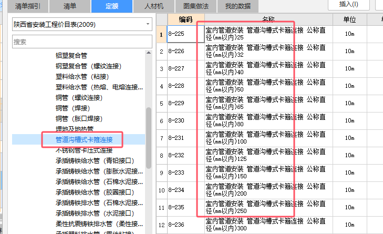This screenshot has height=234, width=383.
Task: Select 管道沟槽式卡箍连接 tree item
Action: (84, 140)
